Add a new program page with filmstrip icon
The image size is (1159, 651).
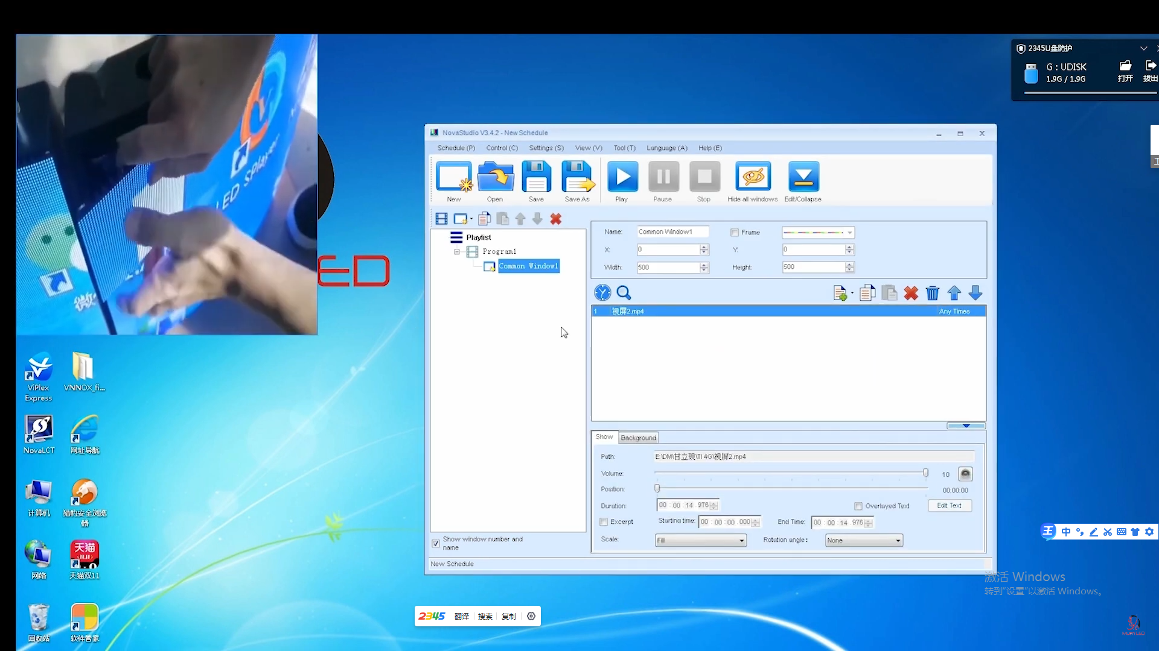(x=441, y=219)
